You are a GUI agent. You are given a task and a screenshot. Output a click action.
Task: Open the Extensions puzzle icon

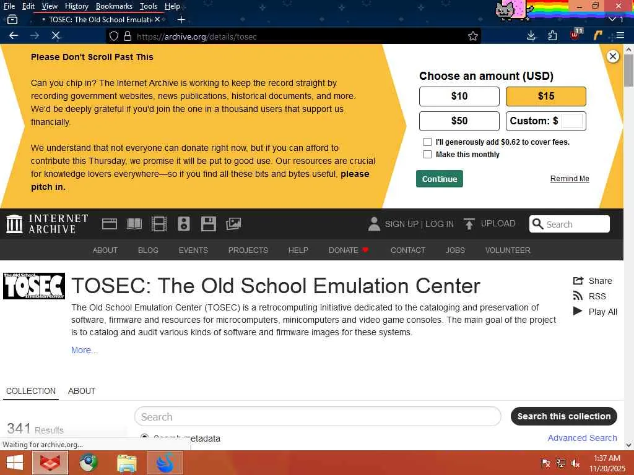(x=552, y=36)
